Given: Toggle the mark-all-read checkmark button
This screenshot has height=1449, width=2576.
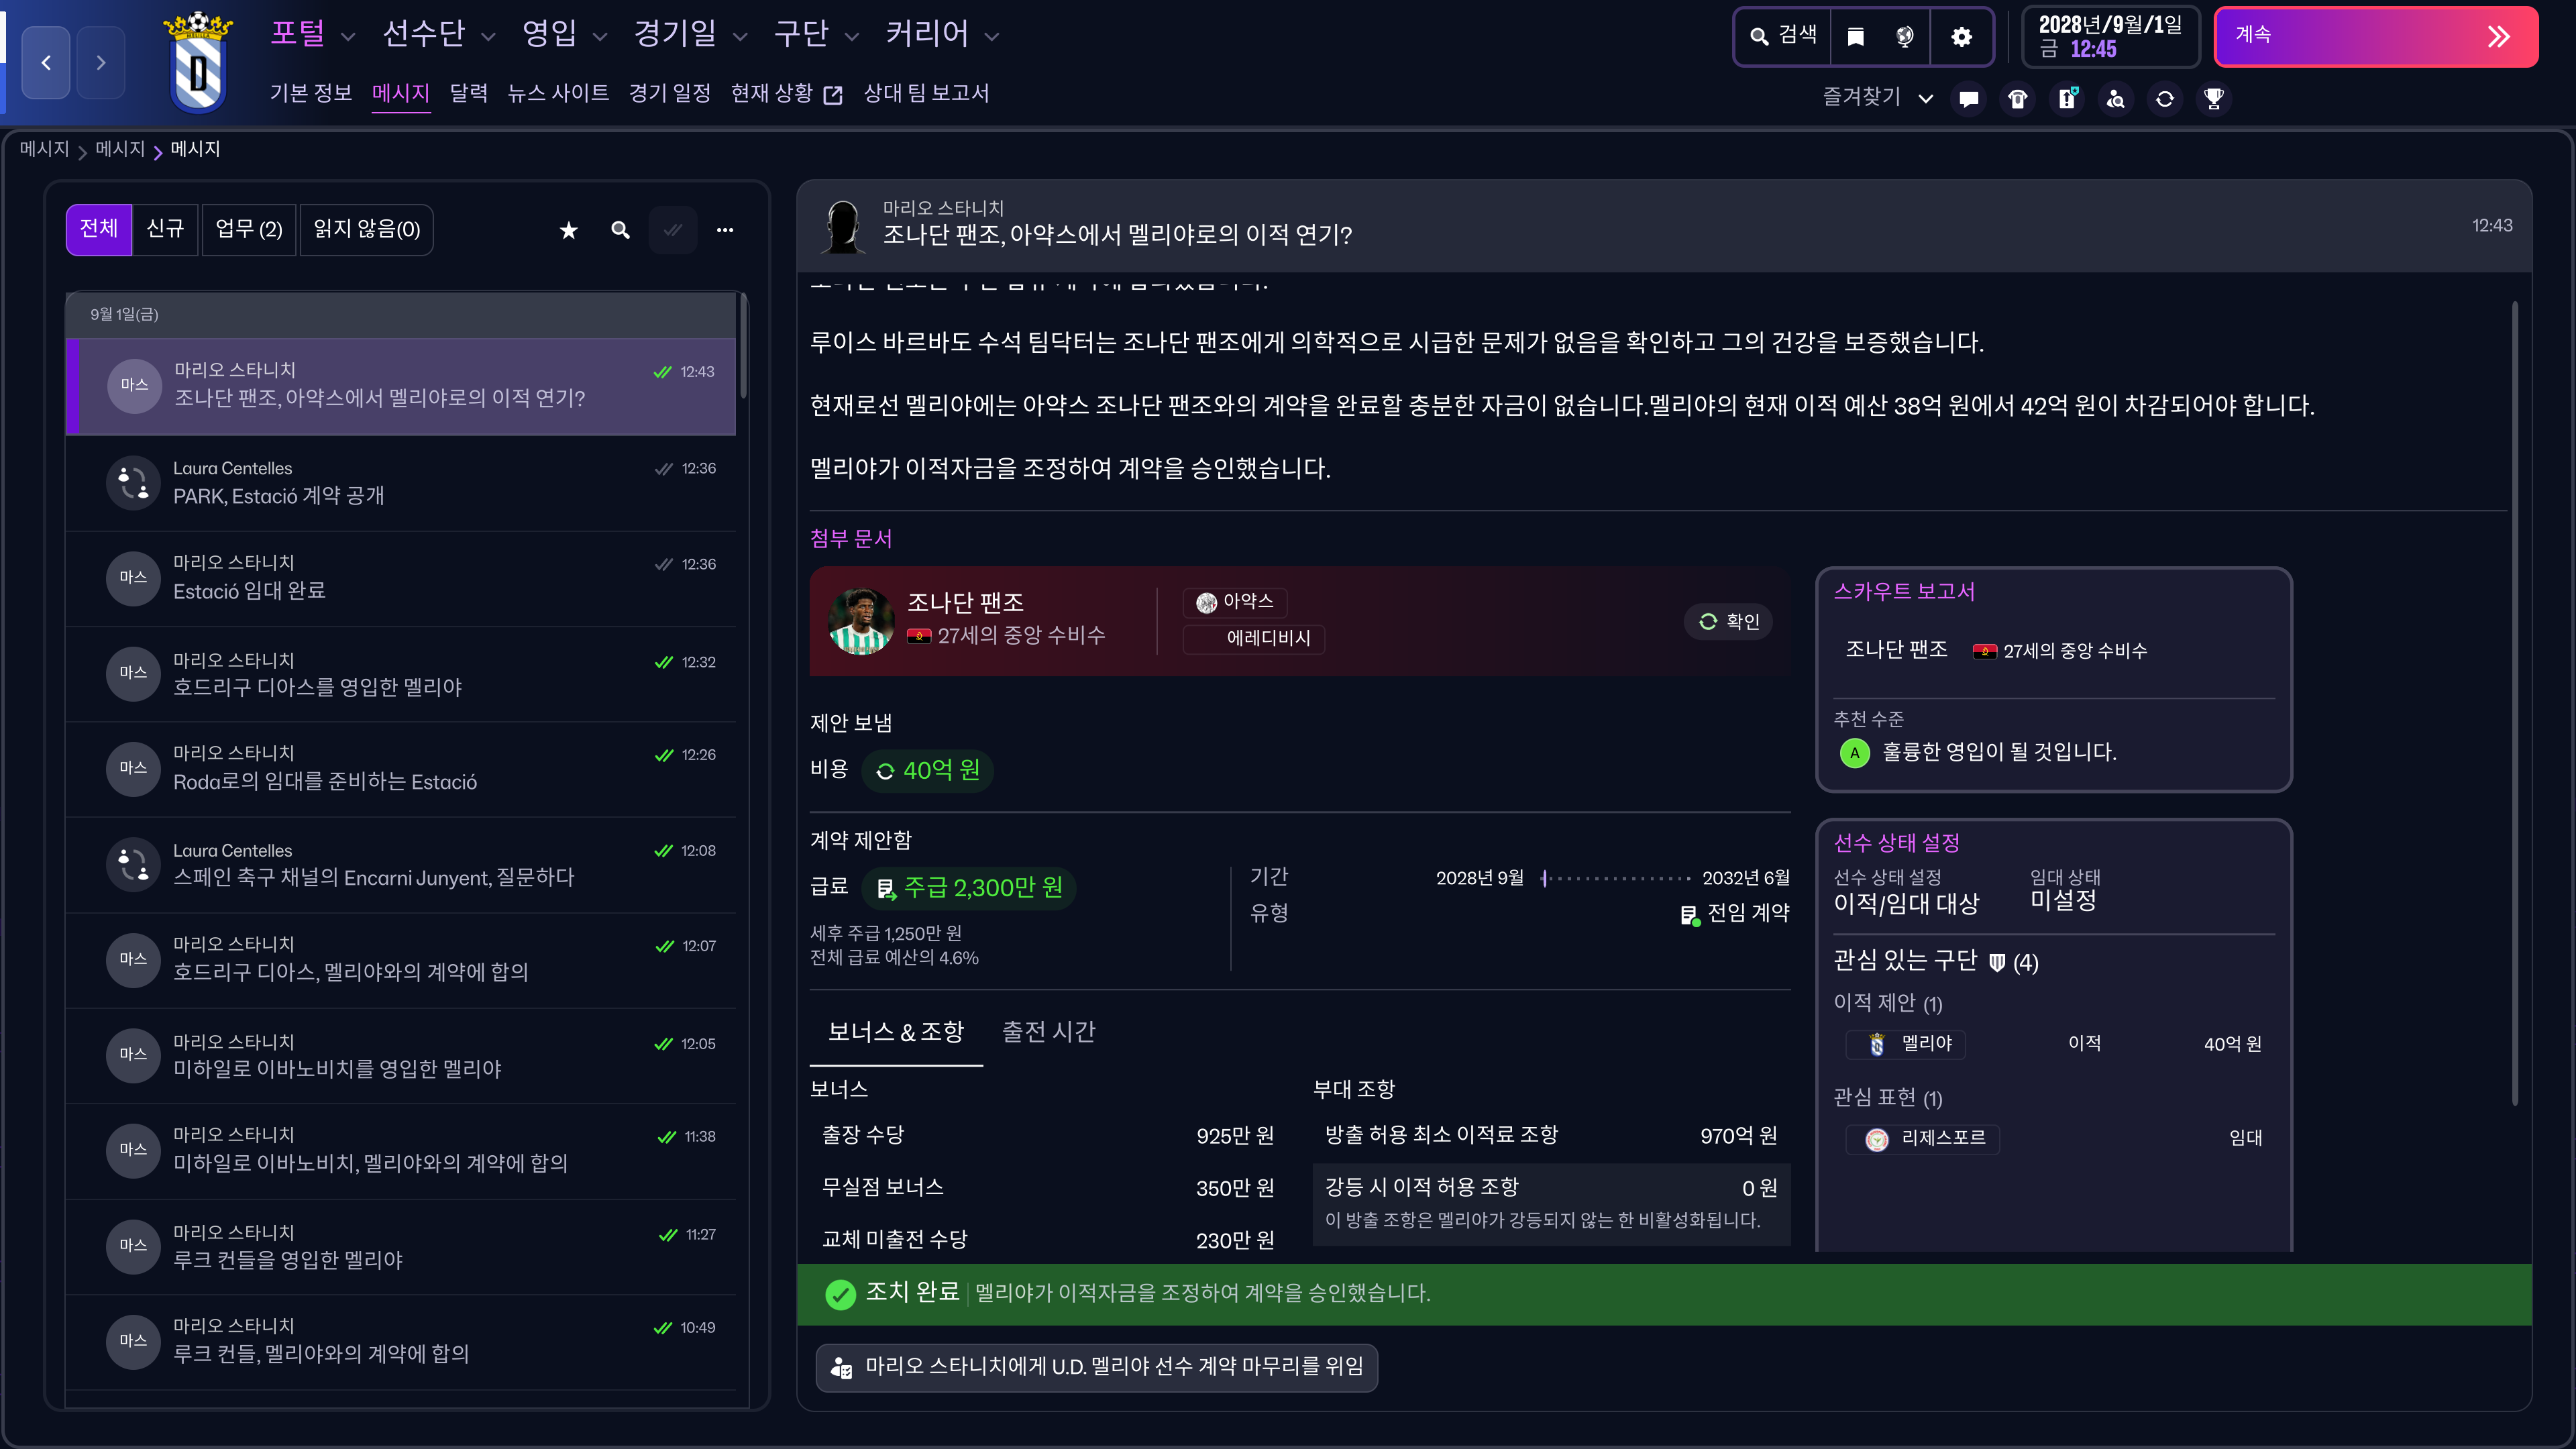Looking at the screenshot, I should (673, 231).
